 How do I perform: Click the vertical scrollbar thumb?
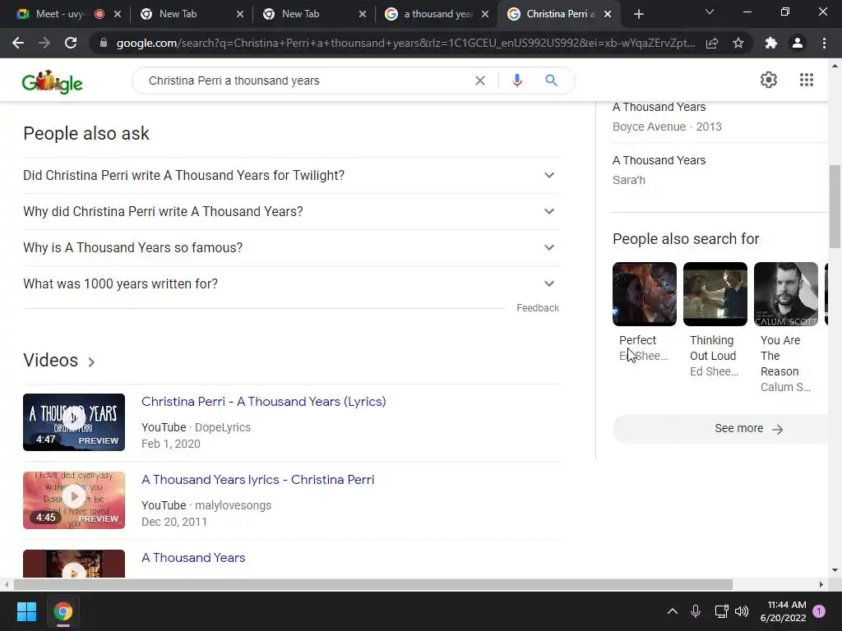click(x=835, y=206)
